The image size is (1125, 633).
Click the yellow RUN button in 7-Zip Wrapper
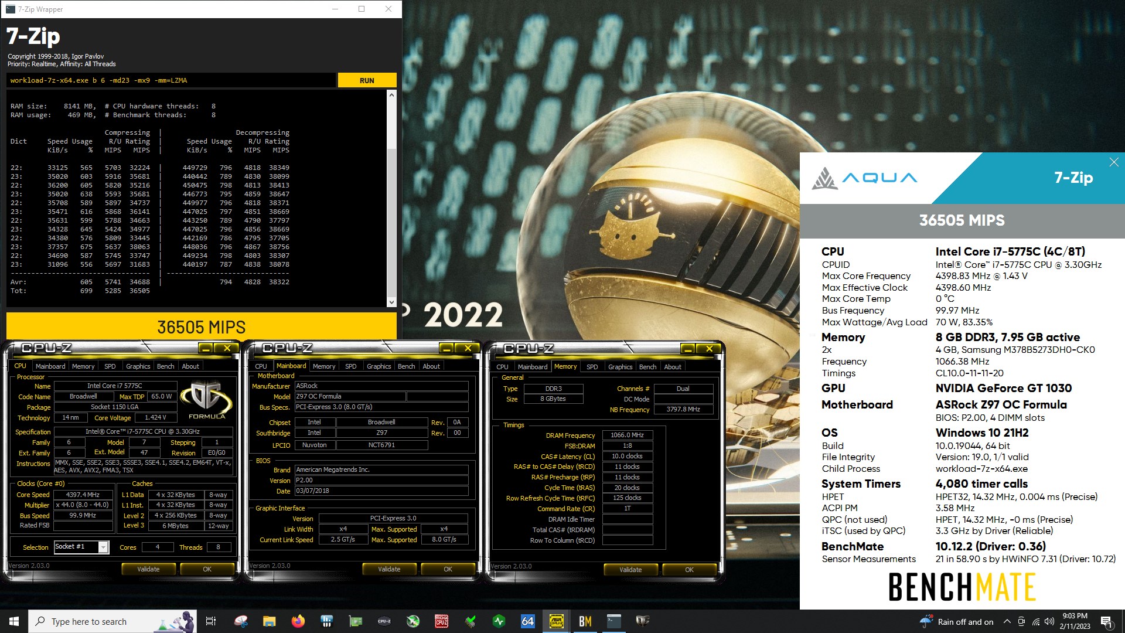[x=367, y=80]
